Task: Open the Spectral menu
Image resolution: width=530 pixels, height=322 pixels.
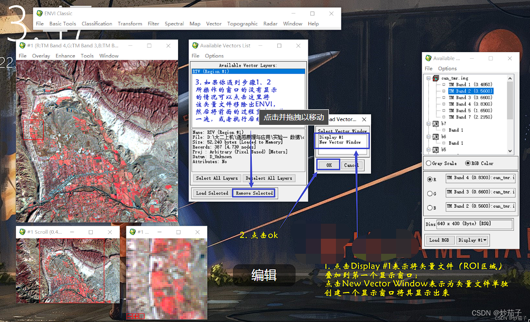Action: (174, 24)
